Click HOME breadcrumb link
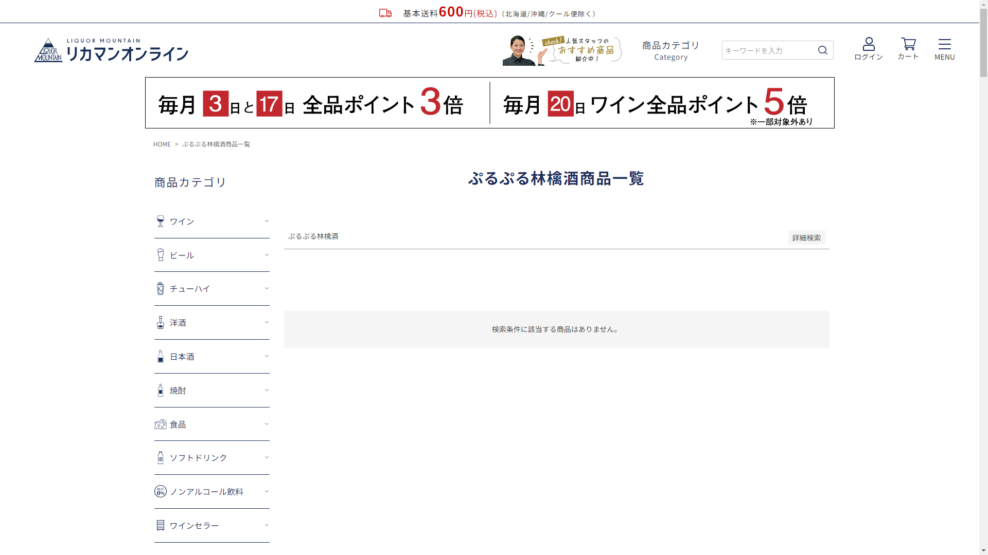 pos(162,144)
